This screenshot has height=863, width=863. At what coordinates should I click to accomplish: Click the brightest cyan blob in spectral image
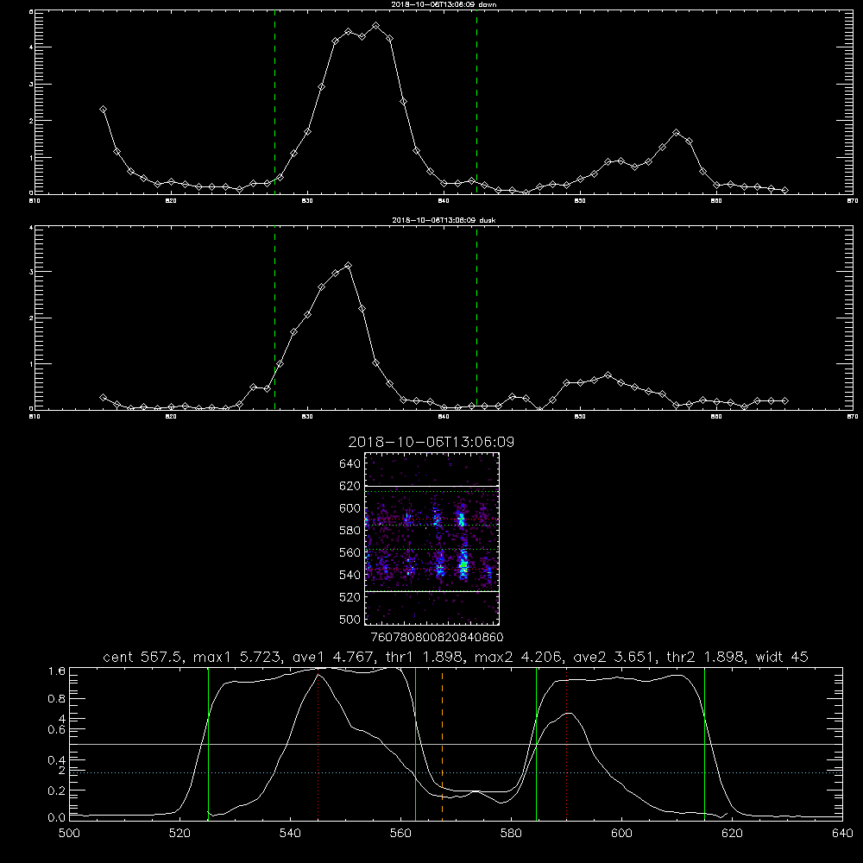[x=464, y=564]
